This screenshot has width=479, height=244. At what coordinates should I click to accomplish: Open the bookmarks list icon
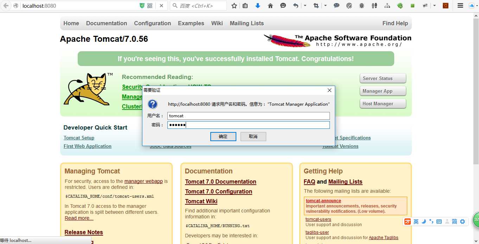(245, 6)
